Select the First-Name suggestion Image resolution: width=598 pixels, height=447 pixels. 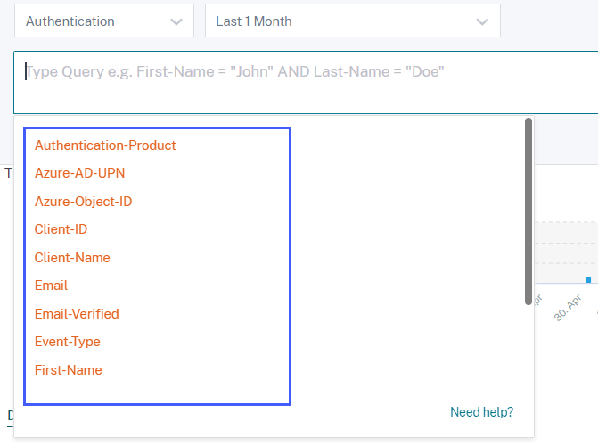68,370
